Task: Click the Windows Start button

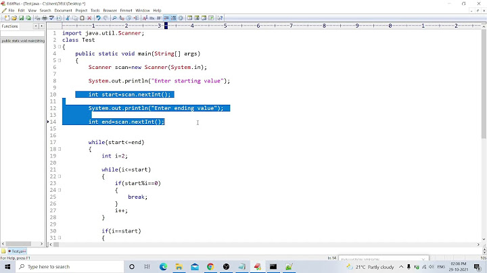Action: [7, 267]
